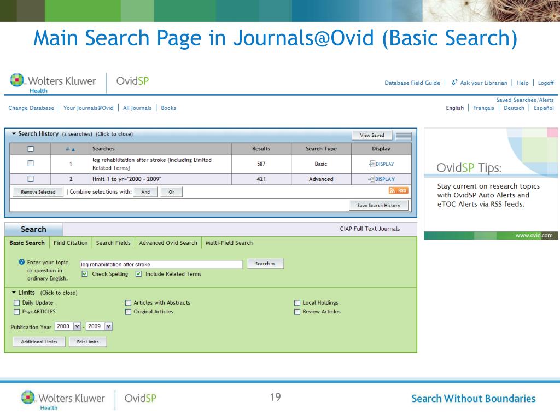Enable Daily Update limit

click(x=16, y=303)
